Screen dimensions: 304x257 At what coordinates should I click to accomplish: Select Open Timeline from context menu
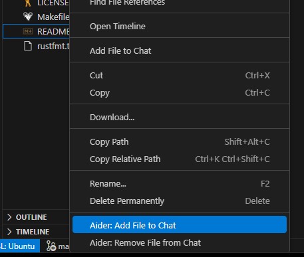pos(180,27)
